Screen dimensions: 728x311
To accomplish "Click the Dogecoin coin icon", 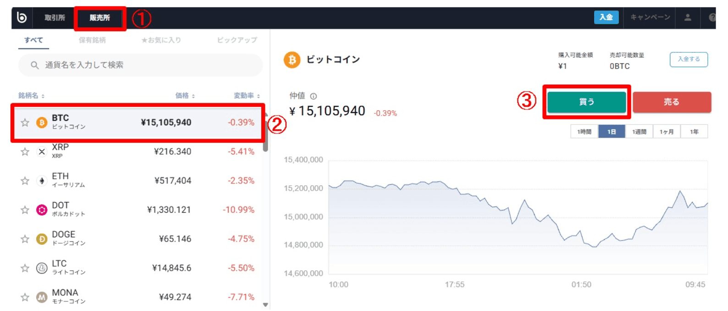I will 42,239.
